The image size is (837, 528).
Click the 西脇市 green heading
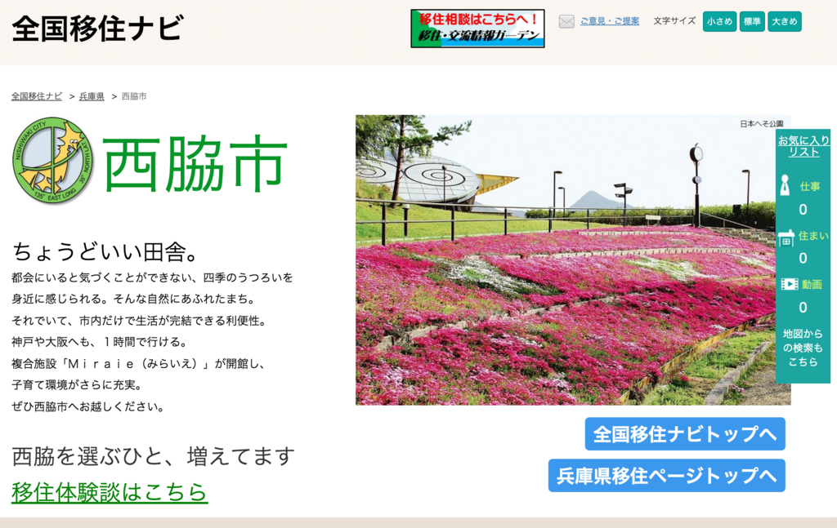195,163
